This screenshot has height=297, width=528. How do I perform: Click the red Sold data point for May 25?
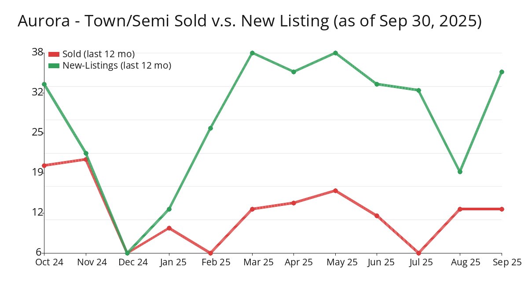(x=335, y=191)
